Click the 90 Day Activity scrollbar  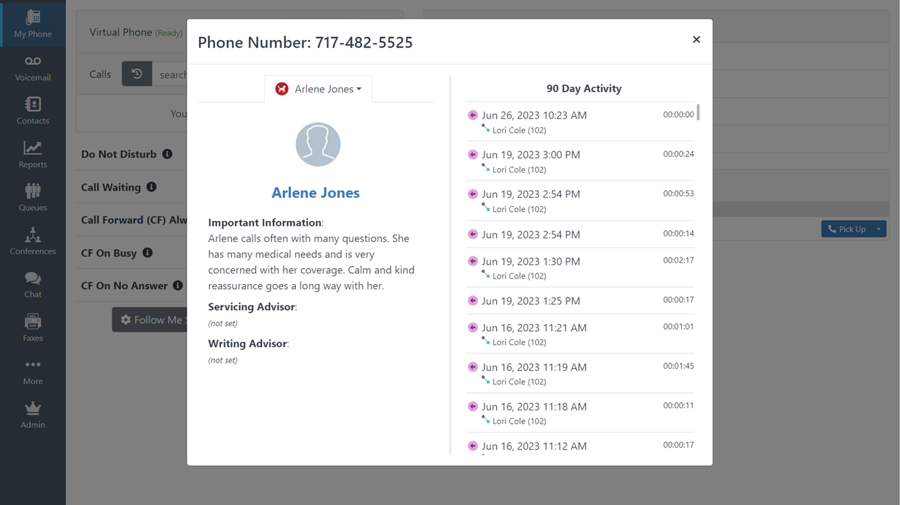698,113
